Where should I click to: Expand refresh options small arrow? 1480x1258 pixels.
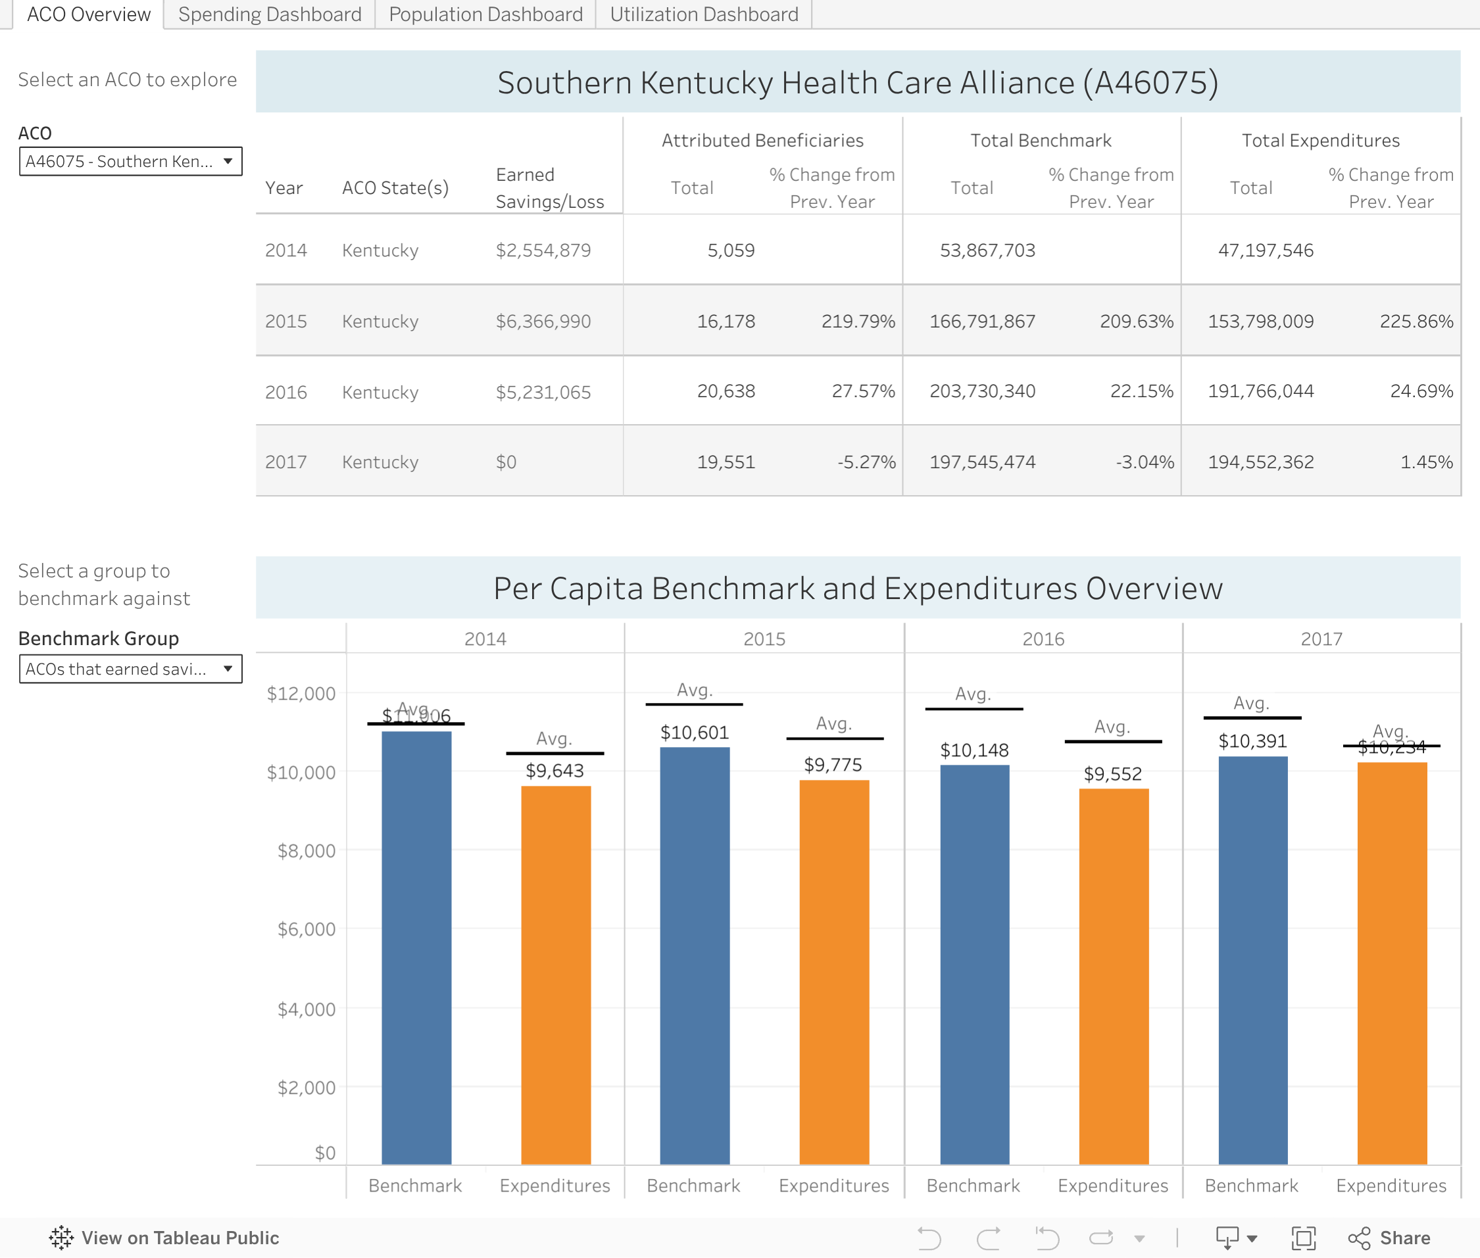[1139, 1239]
